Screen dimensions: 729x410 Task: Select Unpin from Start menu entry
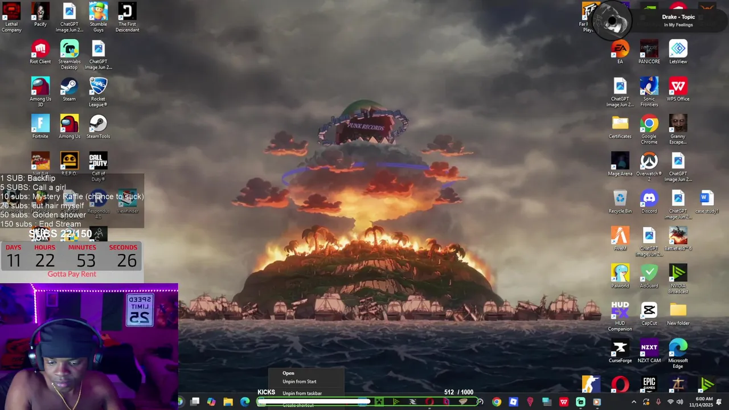pos(306,382)
